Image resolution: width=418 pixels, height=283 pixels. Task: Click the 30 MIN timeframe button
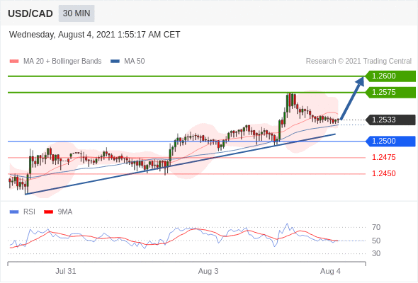pos(77,13)
